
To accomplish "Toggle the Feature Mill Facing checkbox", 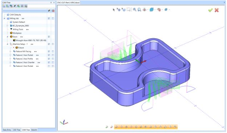I will pyautogui.click(x=49, y=51).
